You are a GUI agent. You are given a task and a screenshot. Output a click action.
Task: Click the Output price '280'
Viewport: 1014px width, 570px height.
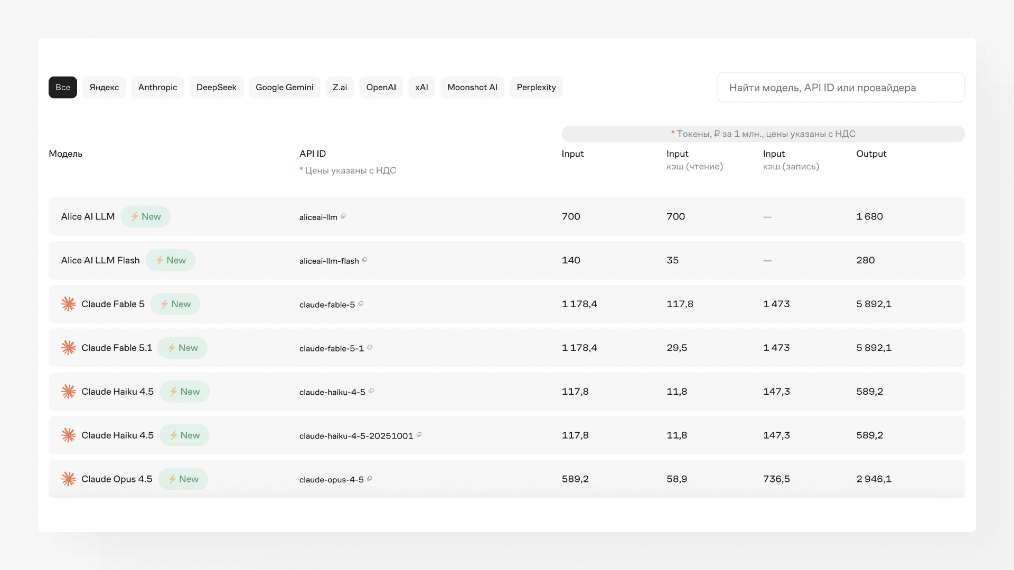point(866,260)
